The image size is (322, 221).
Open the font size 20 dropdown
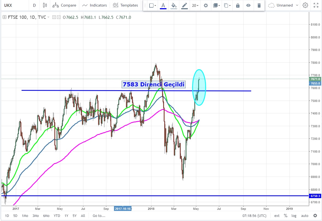click(x=195, y=5)
